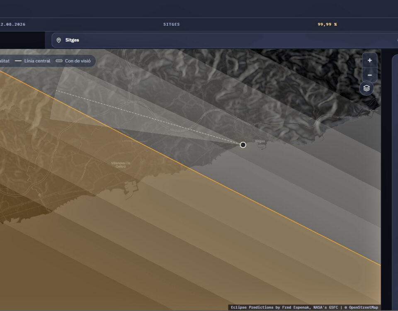Click the 99,99 % coverage value

327,24
